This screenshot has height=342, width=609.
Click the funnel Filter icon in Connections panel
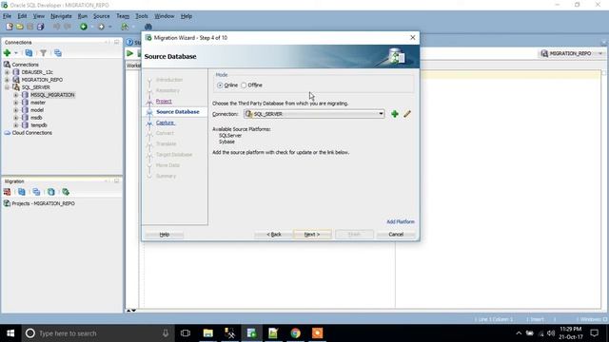(43, 53)
